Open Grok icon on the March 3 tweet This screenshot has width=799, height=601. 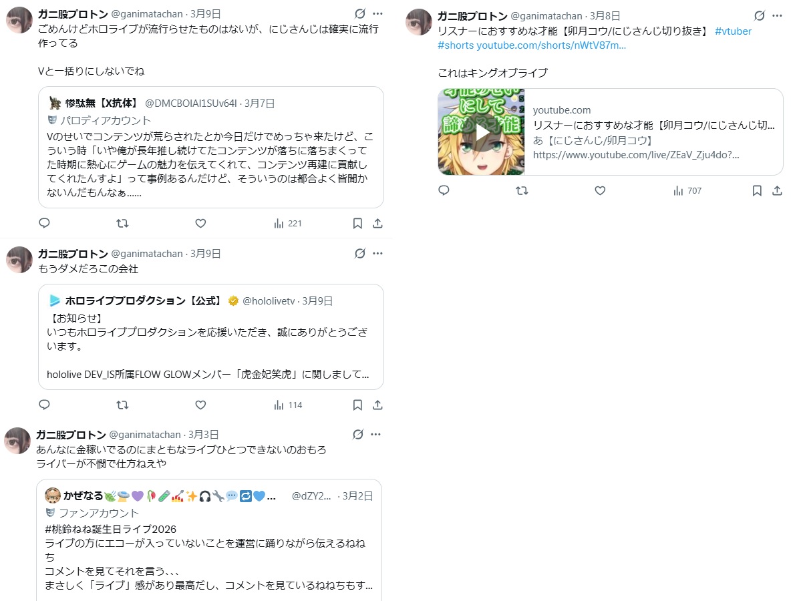[x=358, y=435]
